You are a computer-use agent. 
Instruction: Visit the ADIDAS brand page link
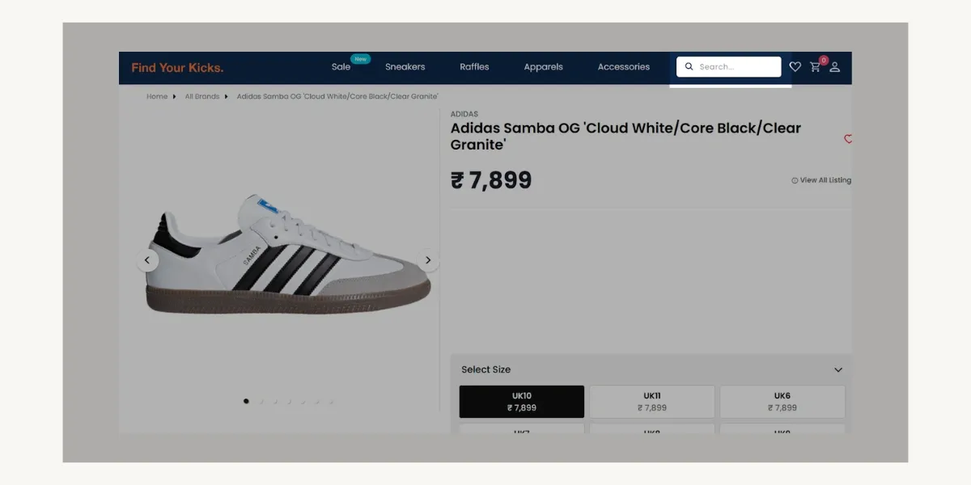(464, 114)
